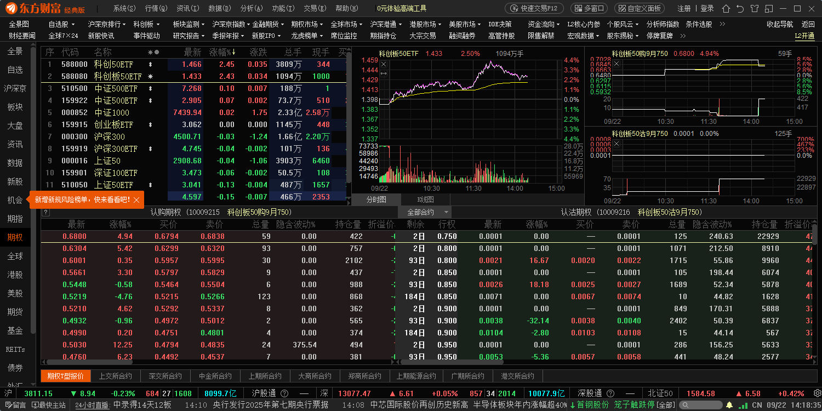Select 全景 in the left sidebar

pos(15,51)
